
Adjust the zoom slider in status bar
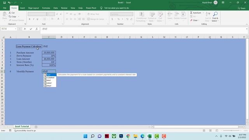(231, 131)
